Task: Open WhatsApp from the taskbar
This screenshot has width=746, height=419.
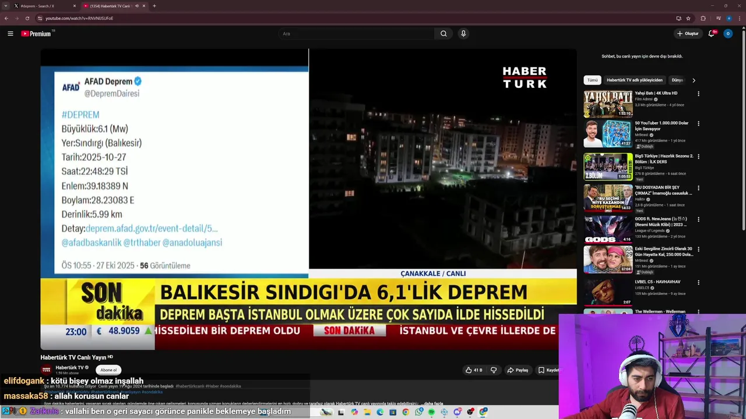Action: click(x=418, y=412)
